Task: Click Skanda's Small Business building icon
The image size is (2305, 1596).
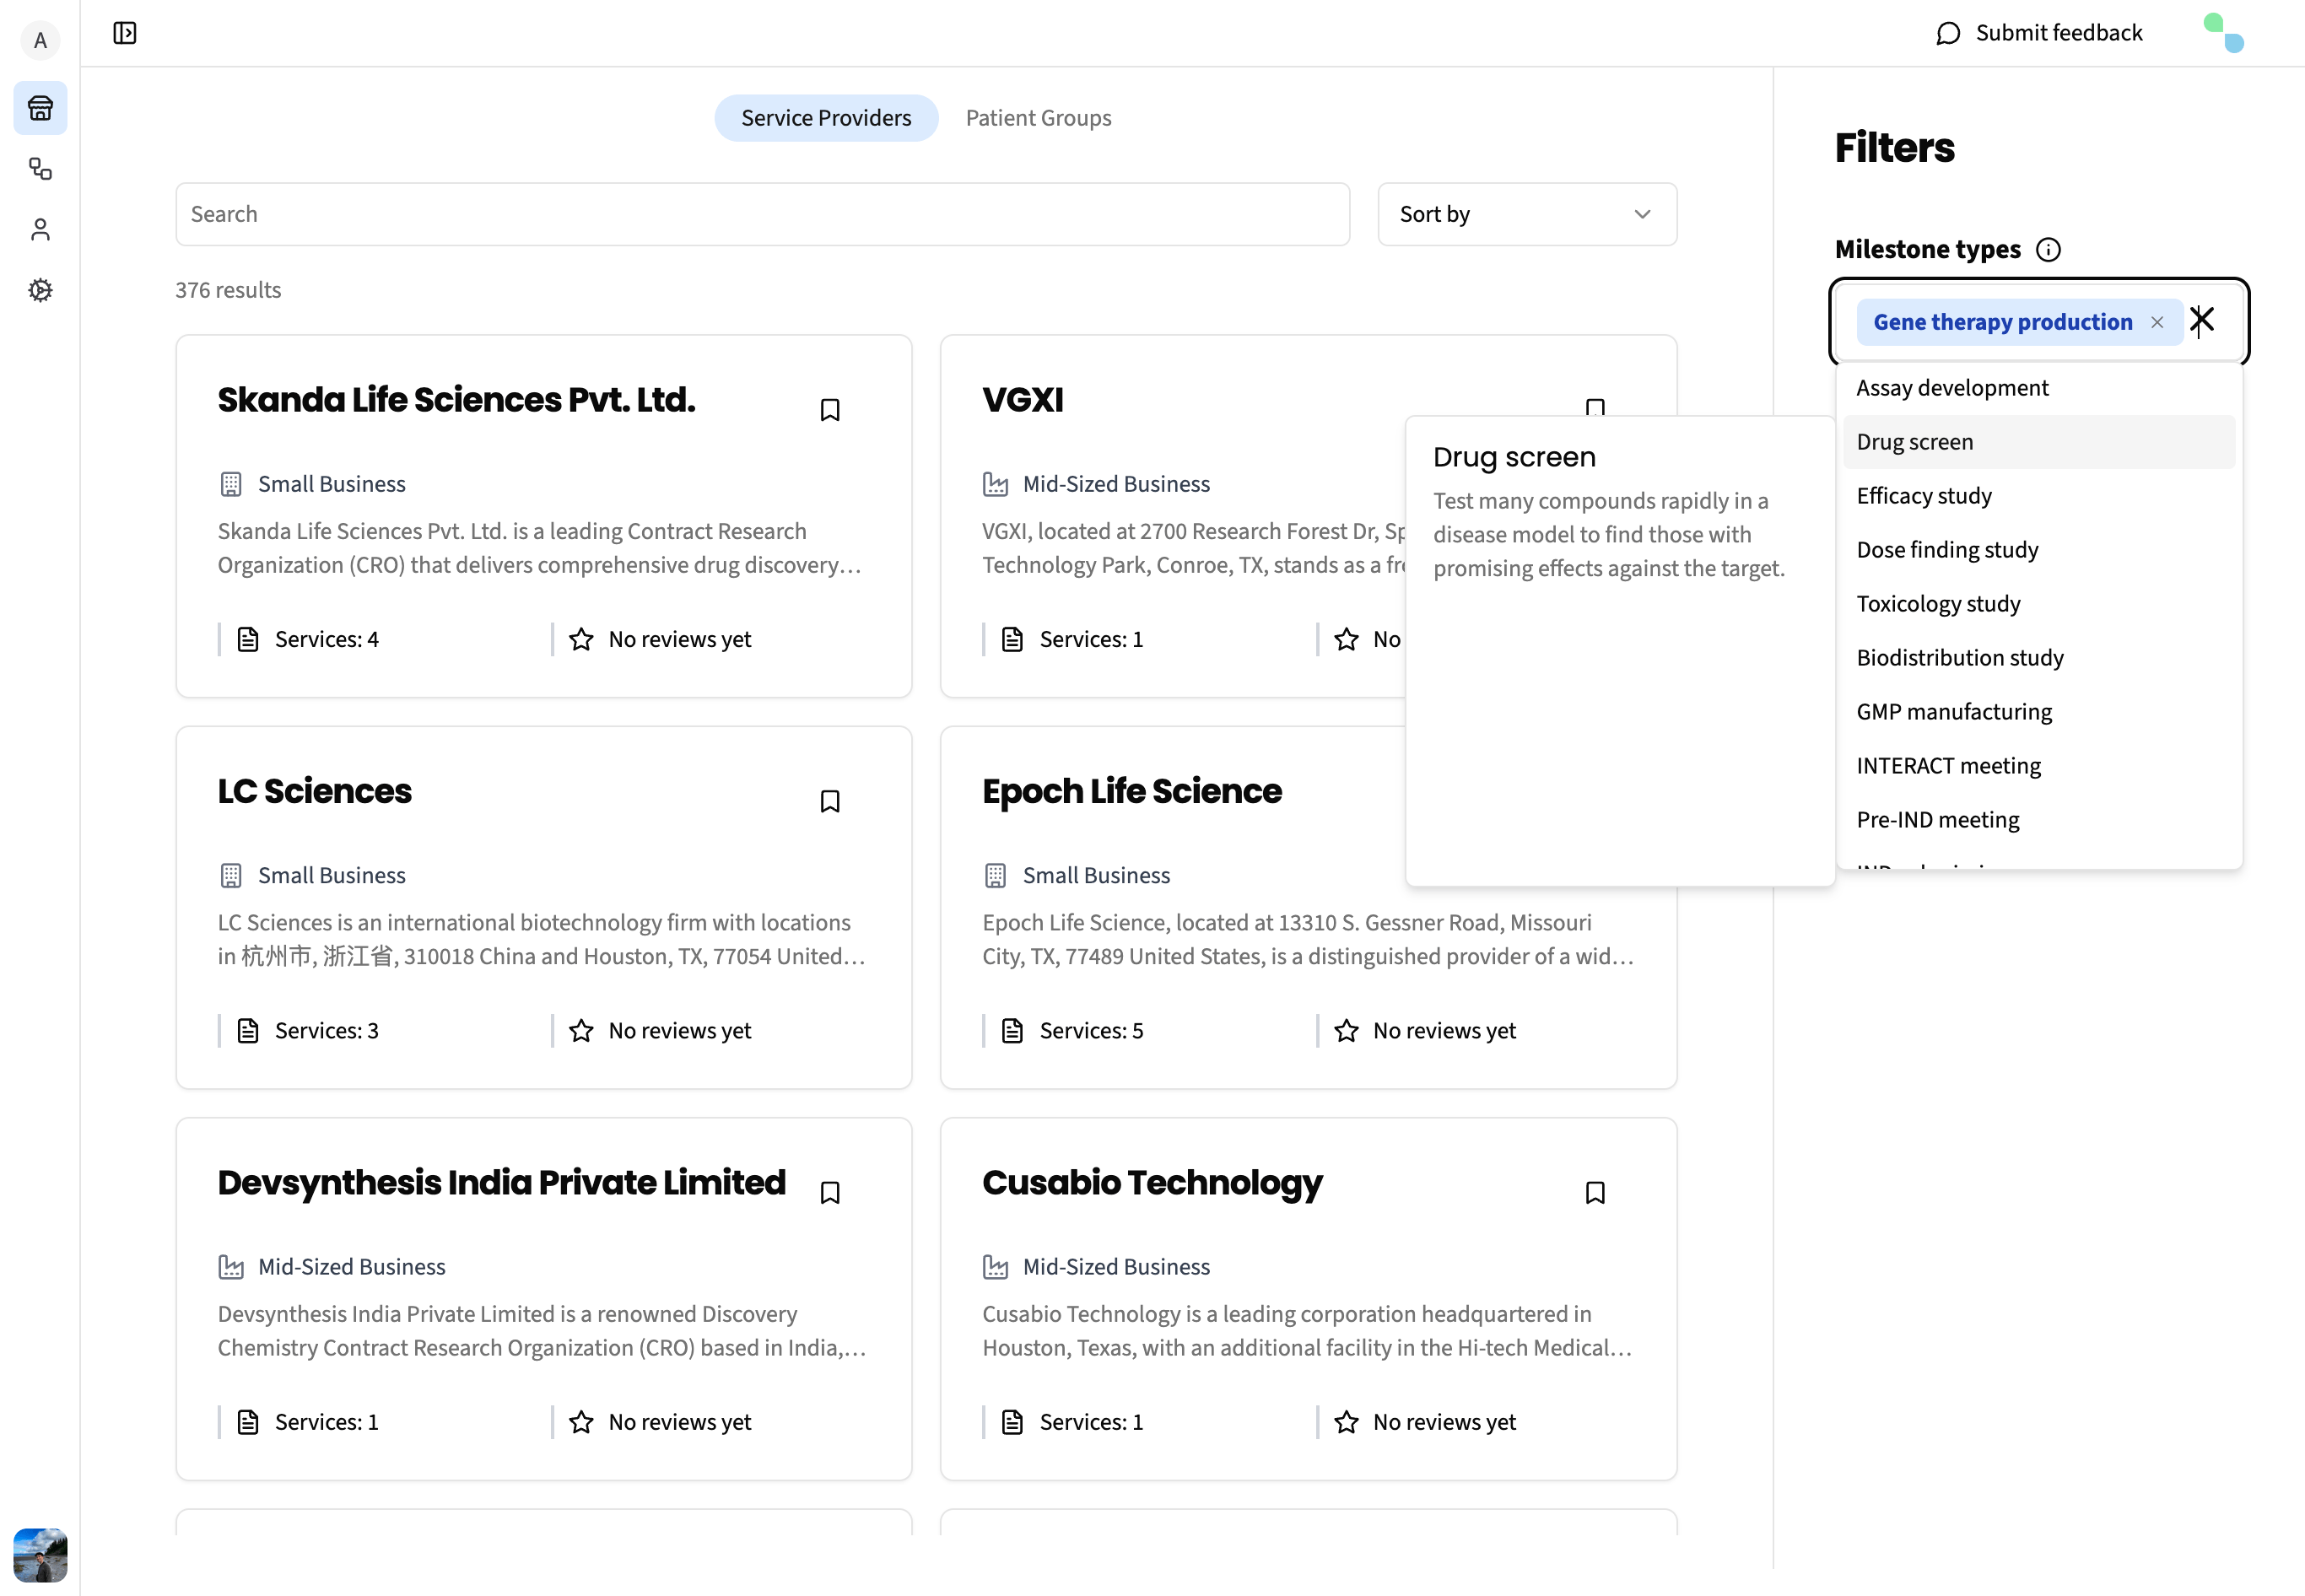Action: point(231,484)
